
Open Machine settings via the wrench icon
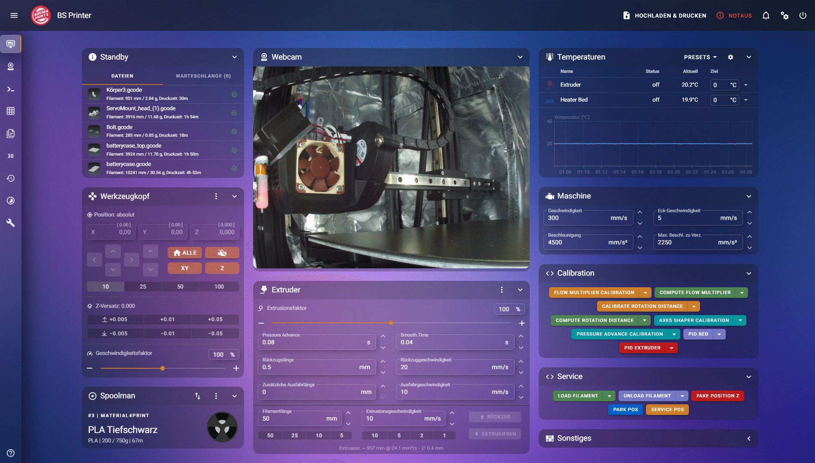[11, 222]
